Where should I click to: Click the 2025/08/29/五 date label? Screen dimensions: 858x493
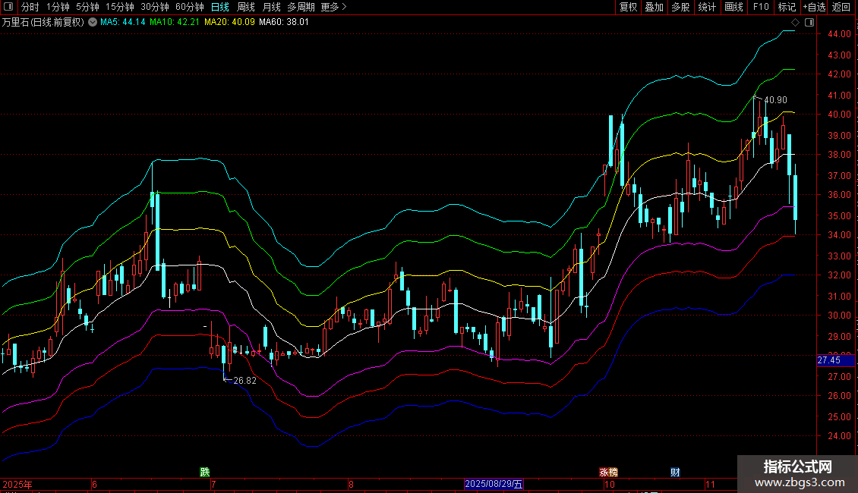(x=494, y=484)
